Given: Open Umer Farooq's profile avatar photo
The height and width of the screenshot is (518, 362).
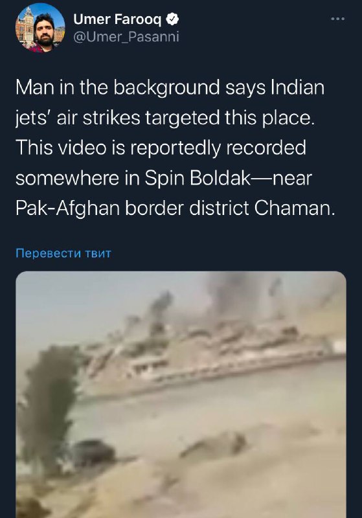Looking at the screenshot, I should 40,28.
